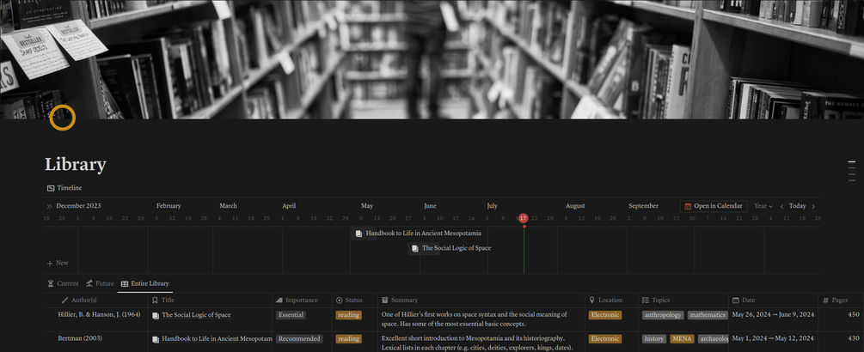Open Handbook to Life in Ancient Mesopotam table title

click(217, 339)
